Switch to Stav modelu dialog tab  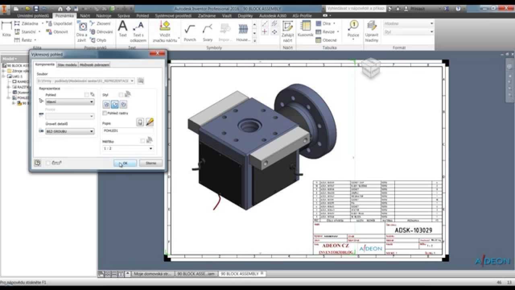pos(67,64)
